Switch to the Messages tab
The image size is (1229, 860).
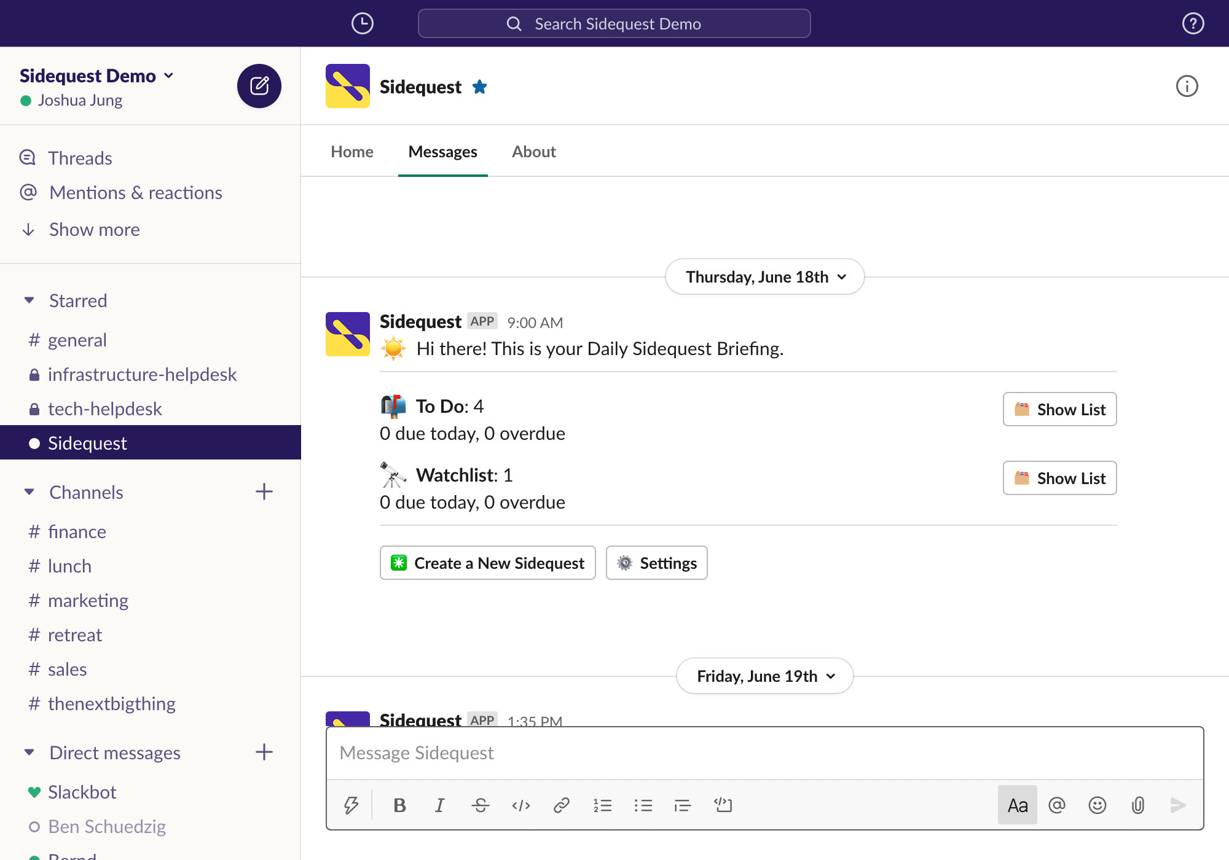pyautogui.click(x=442, y=152)
